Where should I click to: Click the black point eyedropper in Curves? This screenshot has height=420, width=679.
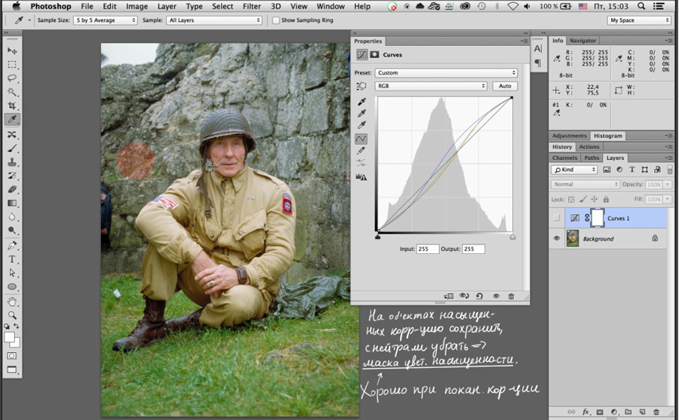click(x=361, y=102)
